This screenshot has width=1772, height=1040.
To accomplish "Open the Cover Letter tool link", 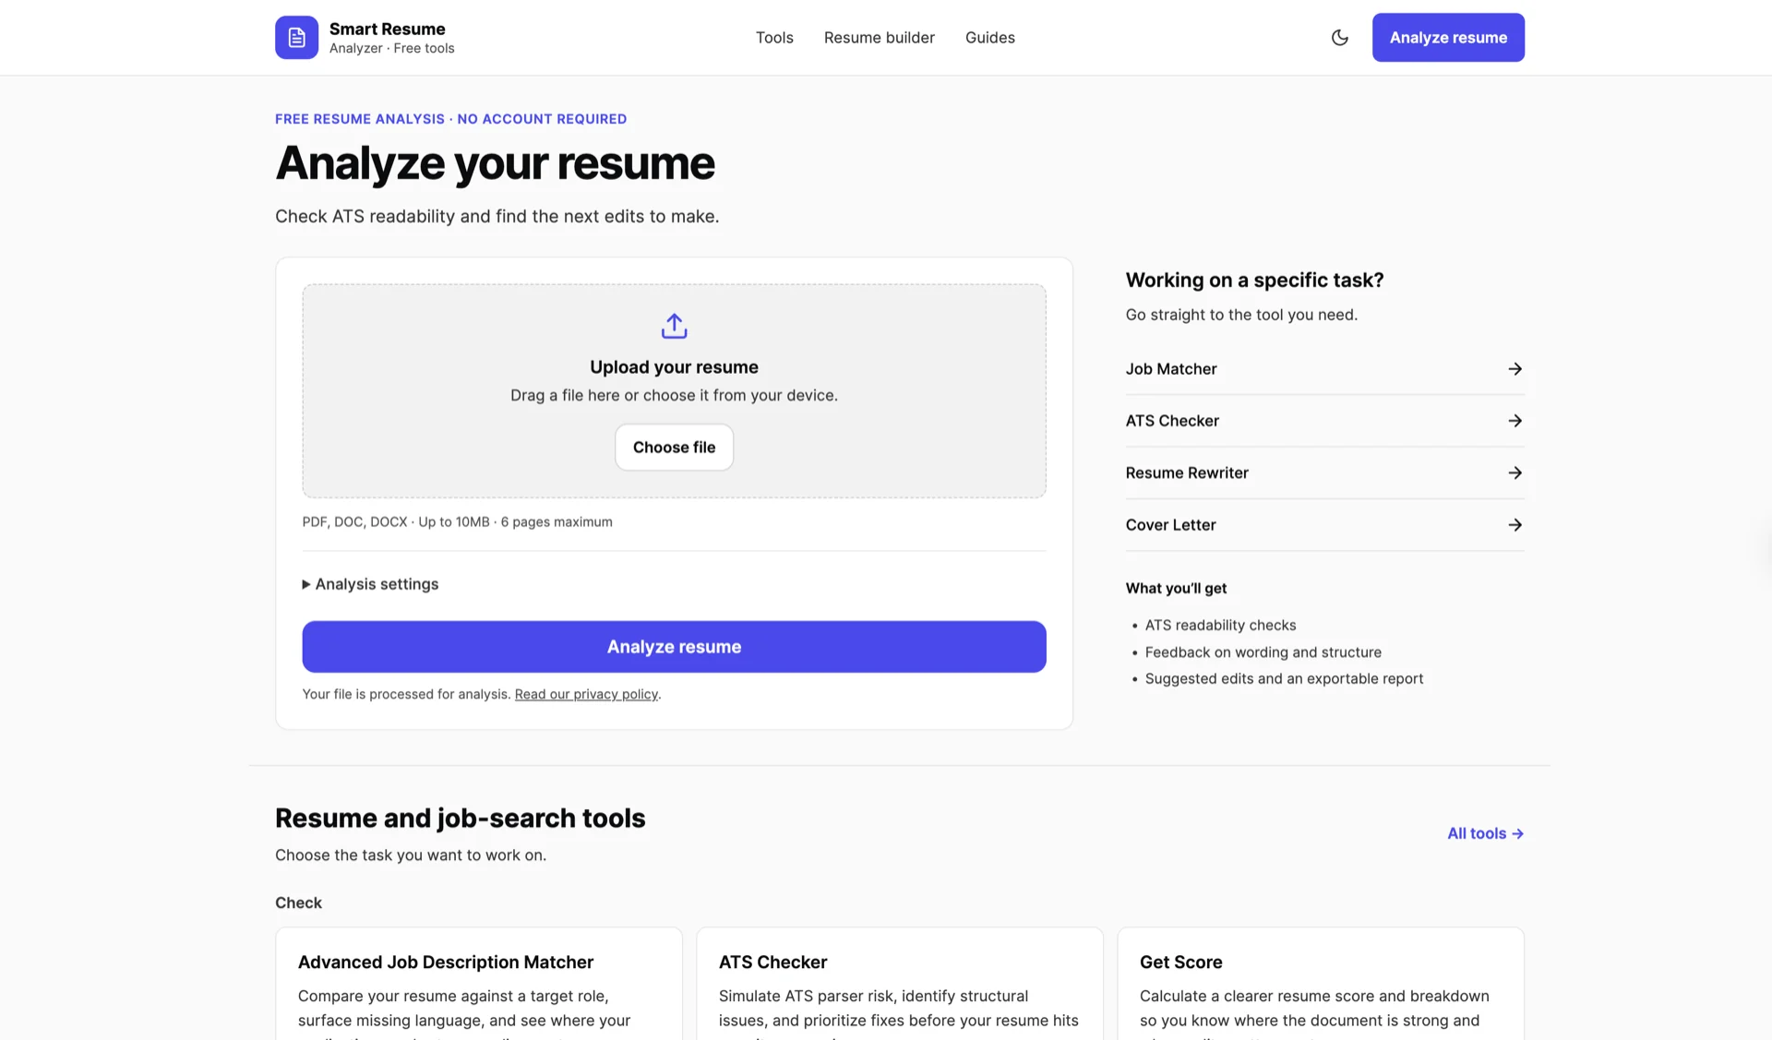I will (1324, 524).
